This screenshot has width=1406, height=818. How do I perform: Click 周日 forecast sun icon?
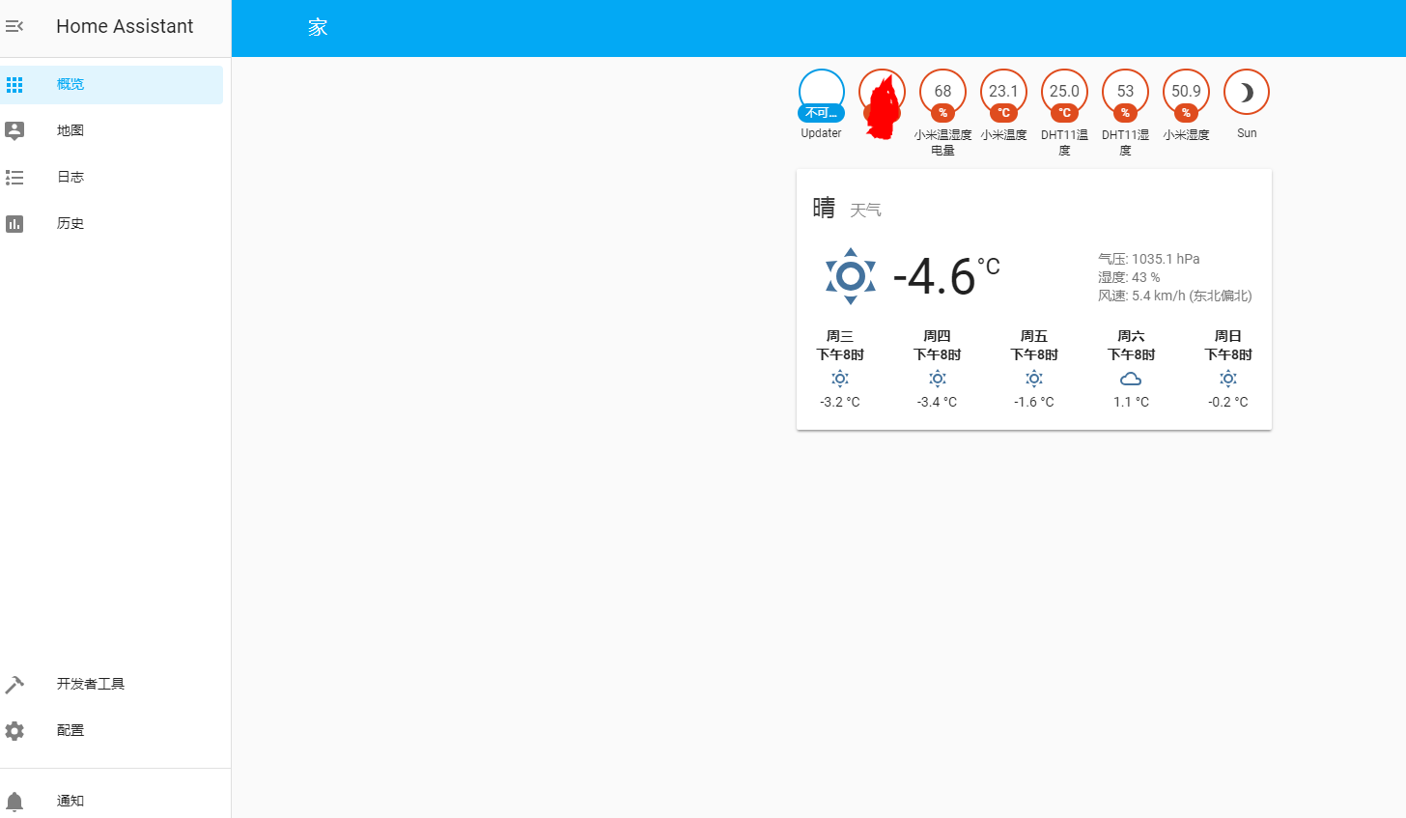click(x=1228, y=380)
